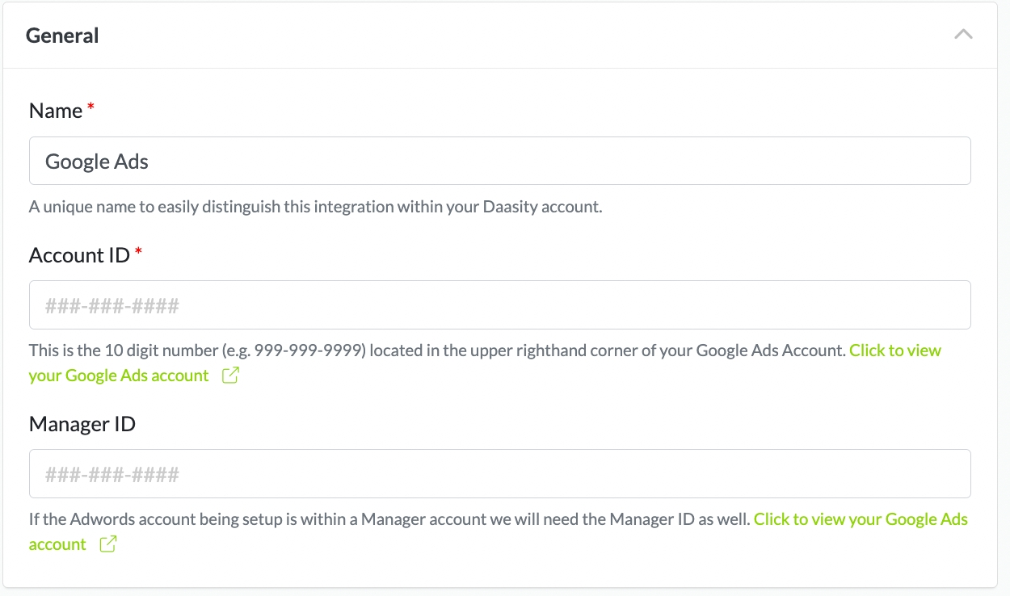The image size is (1010, 596).
Task: Select the Manager ID input field
Action: pos(499,473)
